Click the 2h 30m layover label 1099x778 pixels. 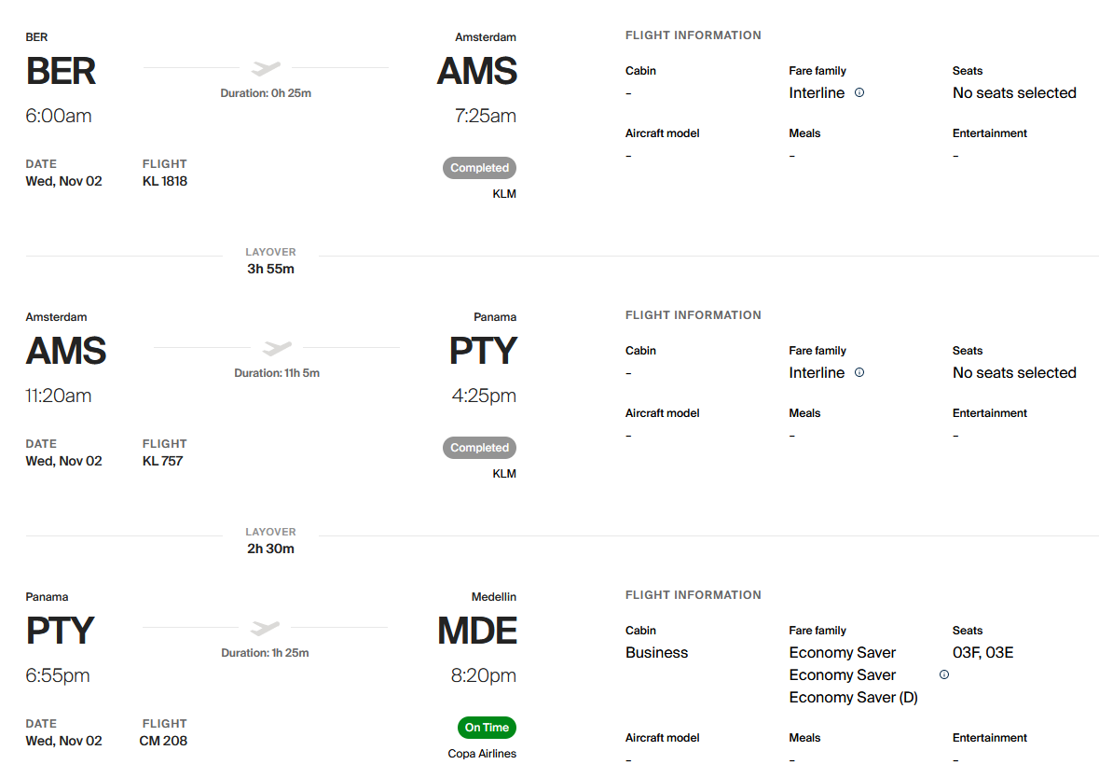(270, 549)
